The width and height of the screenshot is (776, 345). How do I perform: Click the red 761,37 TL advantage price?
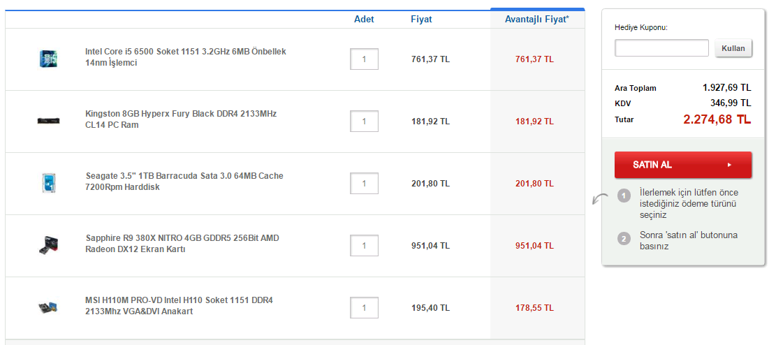click(x=534, y=59)
